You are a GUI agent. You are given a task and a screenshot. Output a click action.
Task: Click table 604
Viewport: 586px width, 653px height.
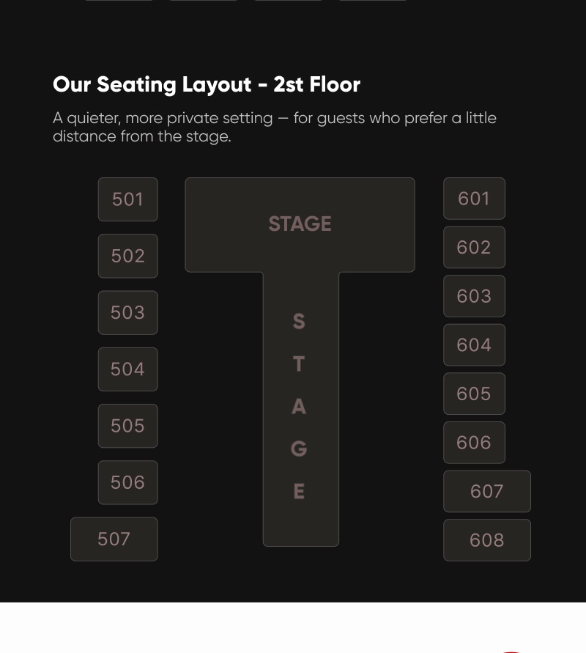coord(474,344)
